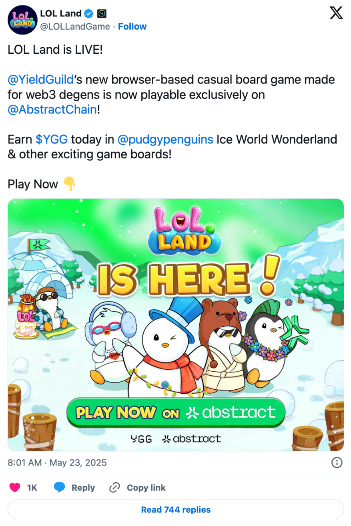Click the blue reply speech bubble icon
The image size is (351, 526).
(60, 488)
